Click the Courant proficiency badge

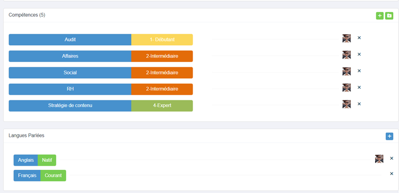[53, 176]
